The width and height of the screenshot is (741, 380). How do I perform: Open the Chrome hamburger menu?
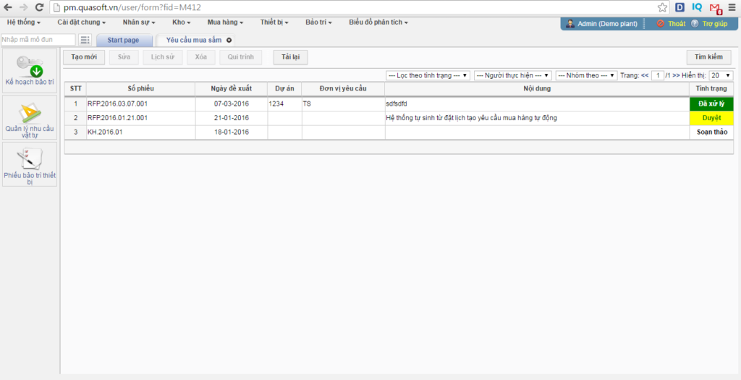[x=732, y=7]
